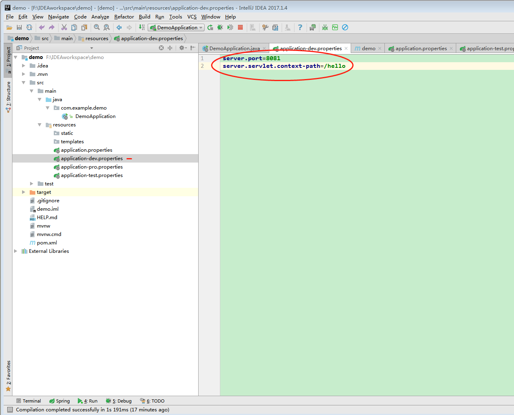This screenshot has width=514, height=415.
Task: Click the Scroll from Source target icon
Action: pyautogui.click(x=161, y=48)
